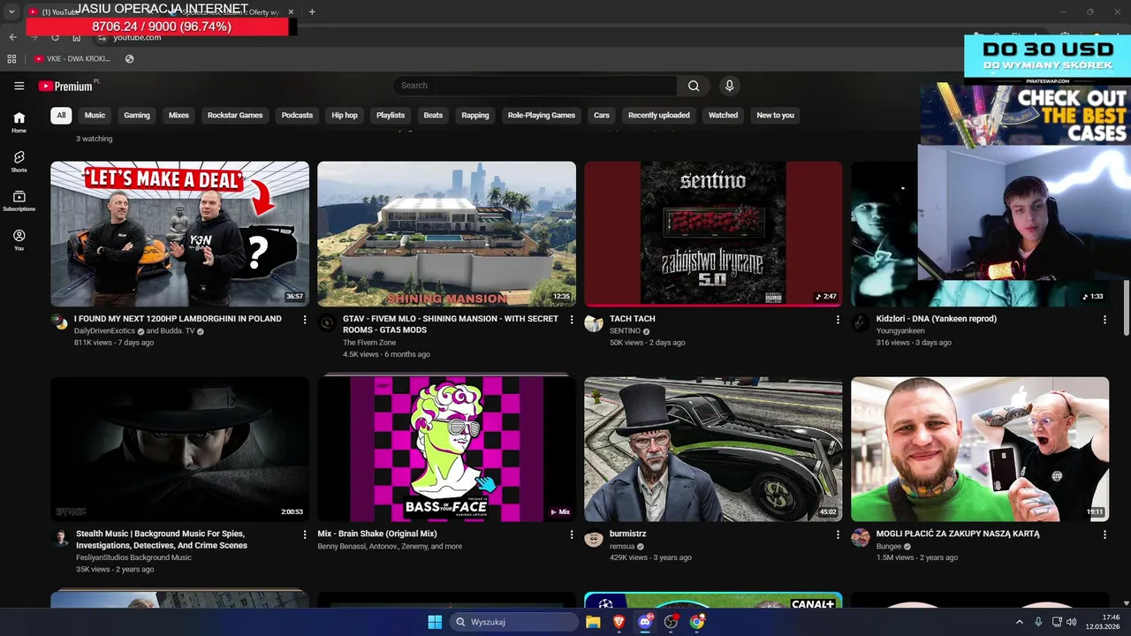Select the Role-Playing Games filter chip
The height and width of the screenshot is (636, 1131).
(x=542, y=115)
